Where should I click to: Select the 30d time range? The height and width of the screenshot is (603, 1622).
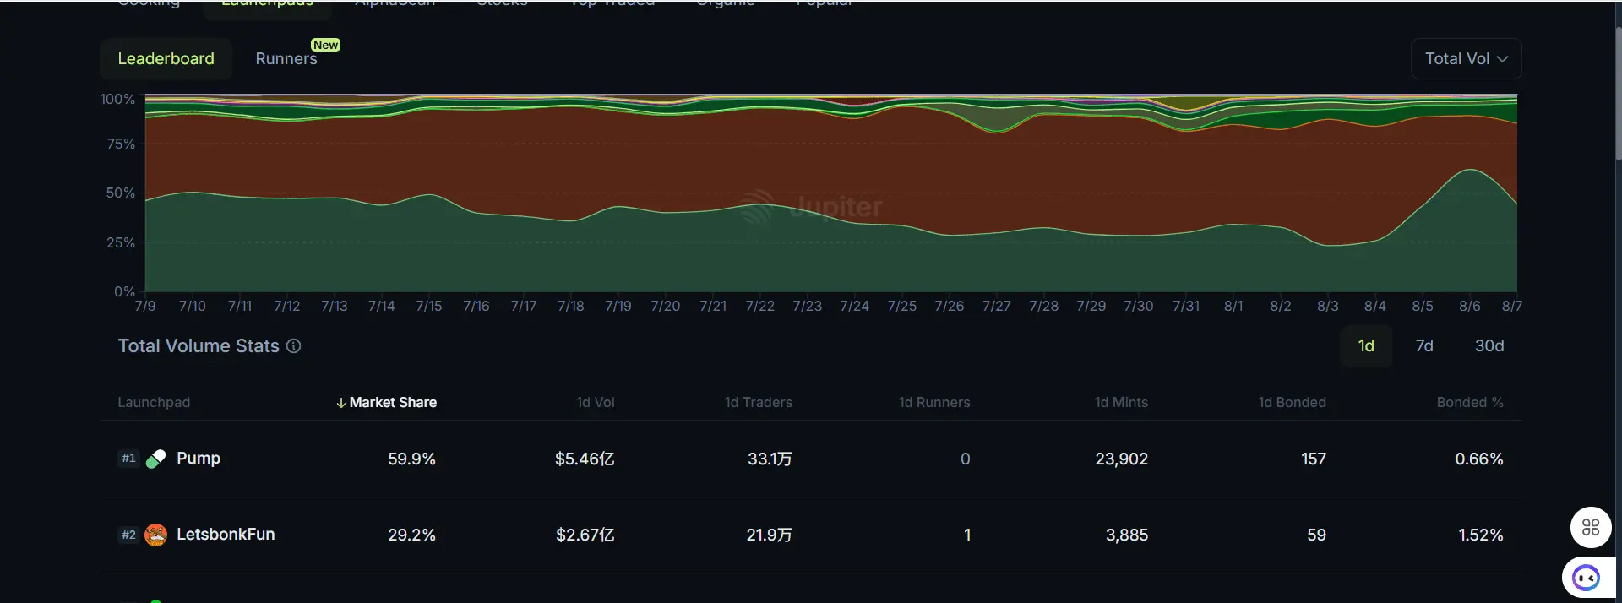pyautogui.click(x=1489, y=345)
